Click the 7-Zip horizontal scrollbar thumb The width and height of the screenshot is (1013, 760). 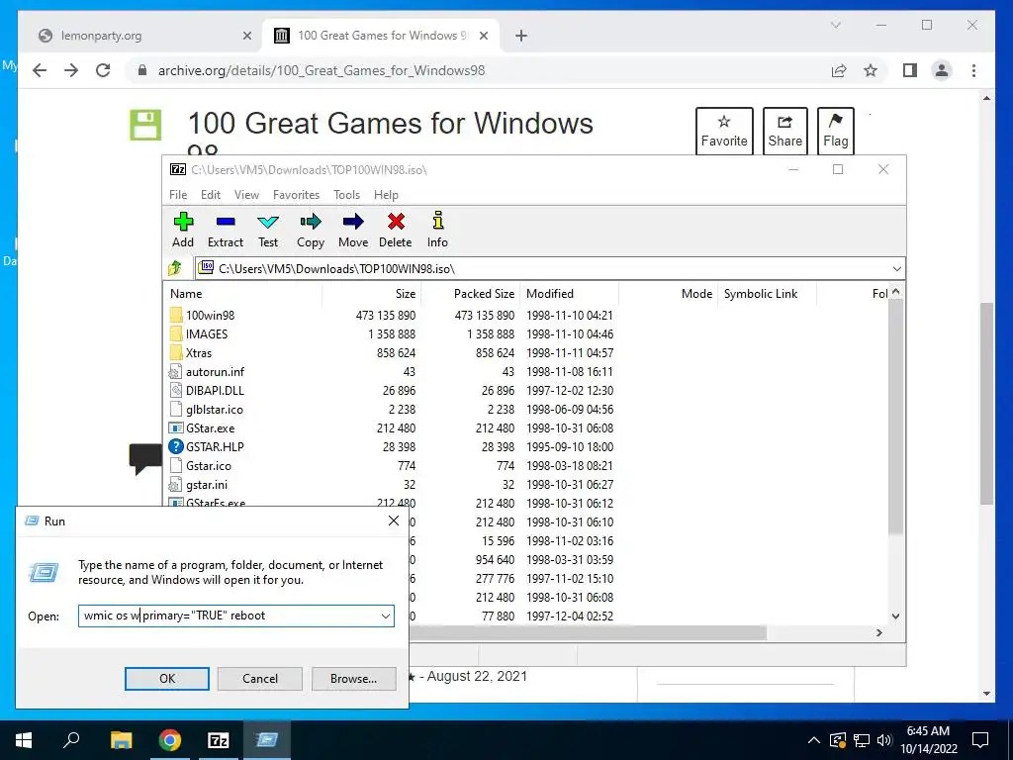tap(587, 632)
